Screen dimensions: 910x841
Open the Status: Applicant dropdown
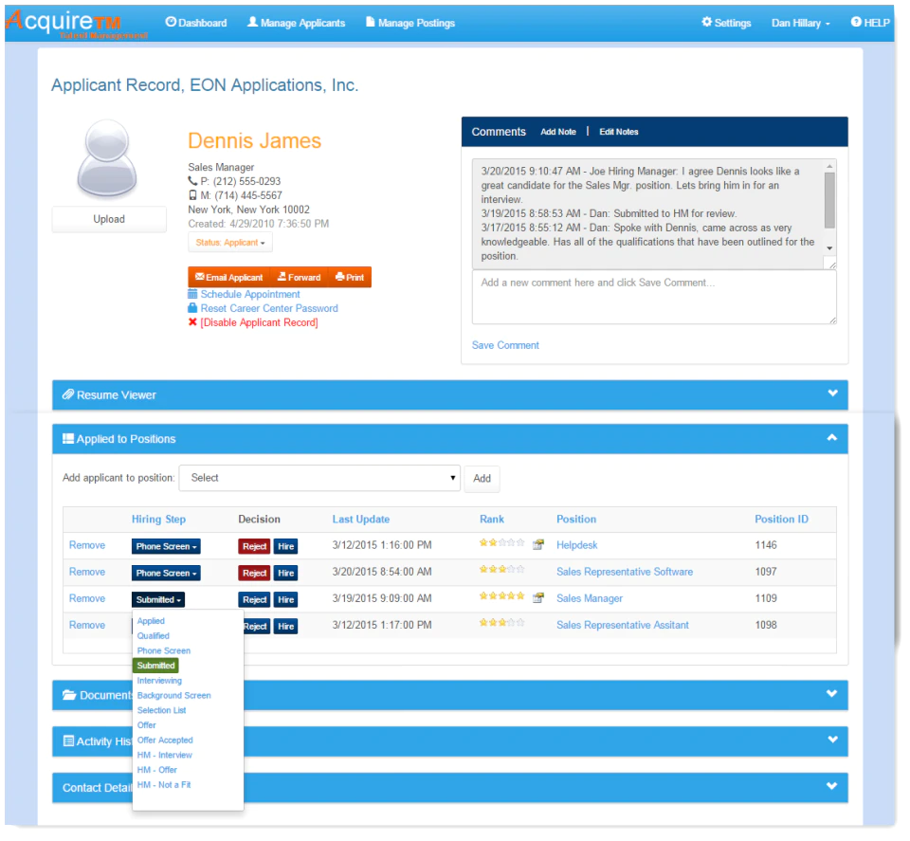[229, 243]
